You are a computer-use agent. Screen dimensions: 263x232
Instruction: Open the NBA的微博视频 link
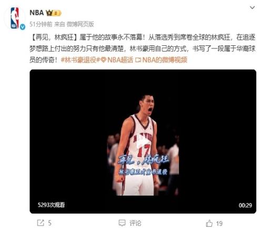[165, 60]
